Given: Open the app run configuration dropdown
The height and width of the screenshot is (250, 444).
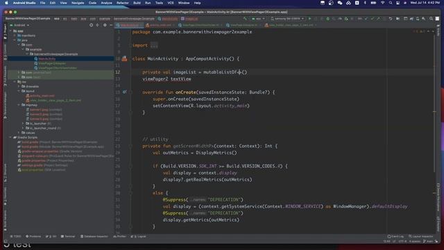Looking at the screenshot, I should [x=258, y=19].
